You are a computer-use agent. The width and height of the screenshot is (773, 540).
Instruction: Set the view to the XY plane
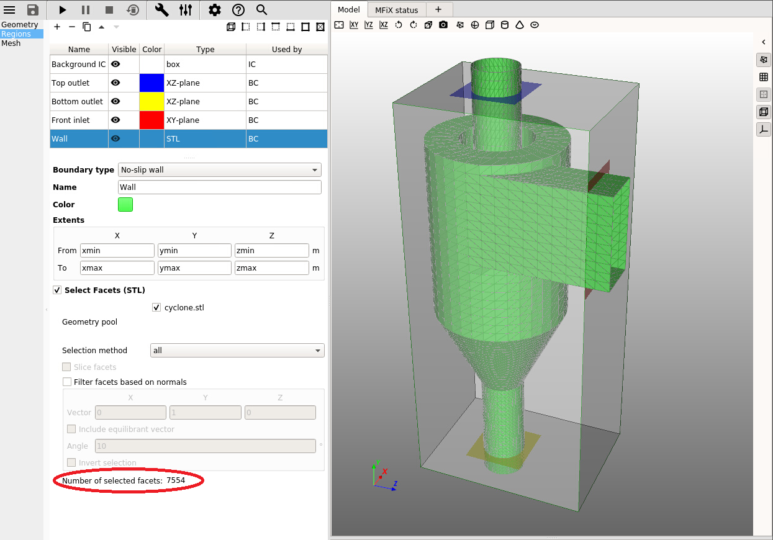coord(354,25)
